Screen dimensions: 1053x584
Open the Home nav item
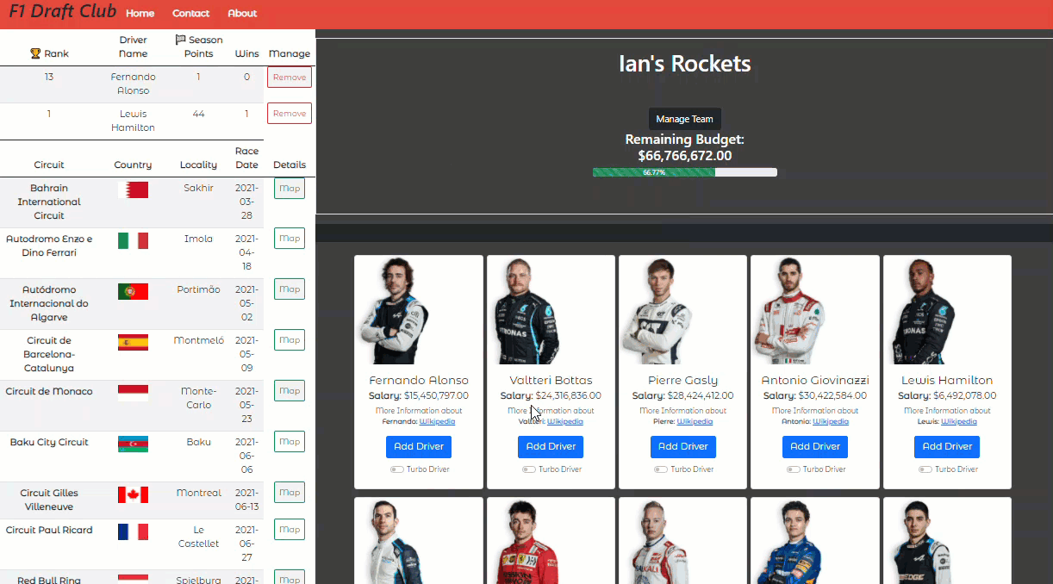[x=140, y=13]
